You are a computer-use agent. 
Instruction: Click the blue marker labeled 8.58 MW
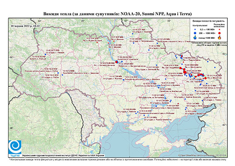(136, 113)
